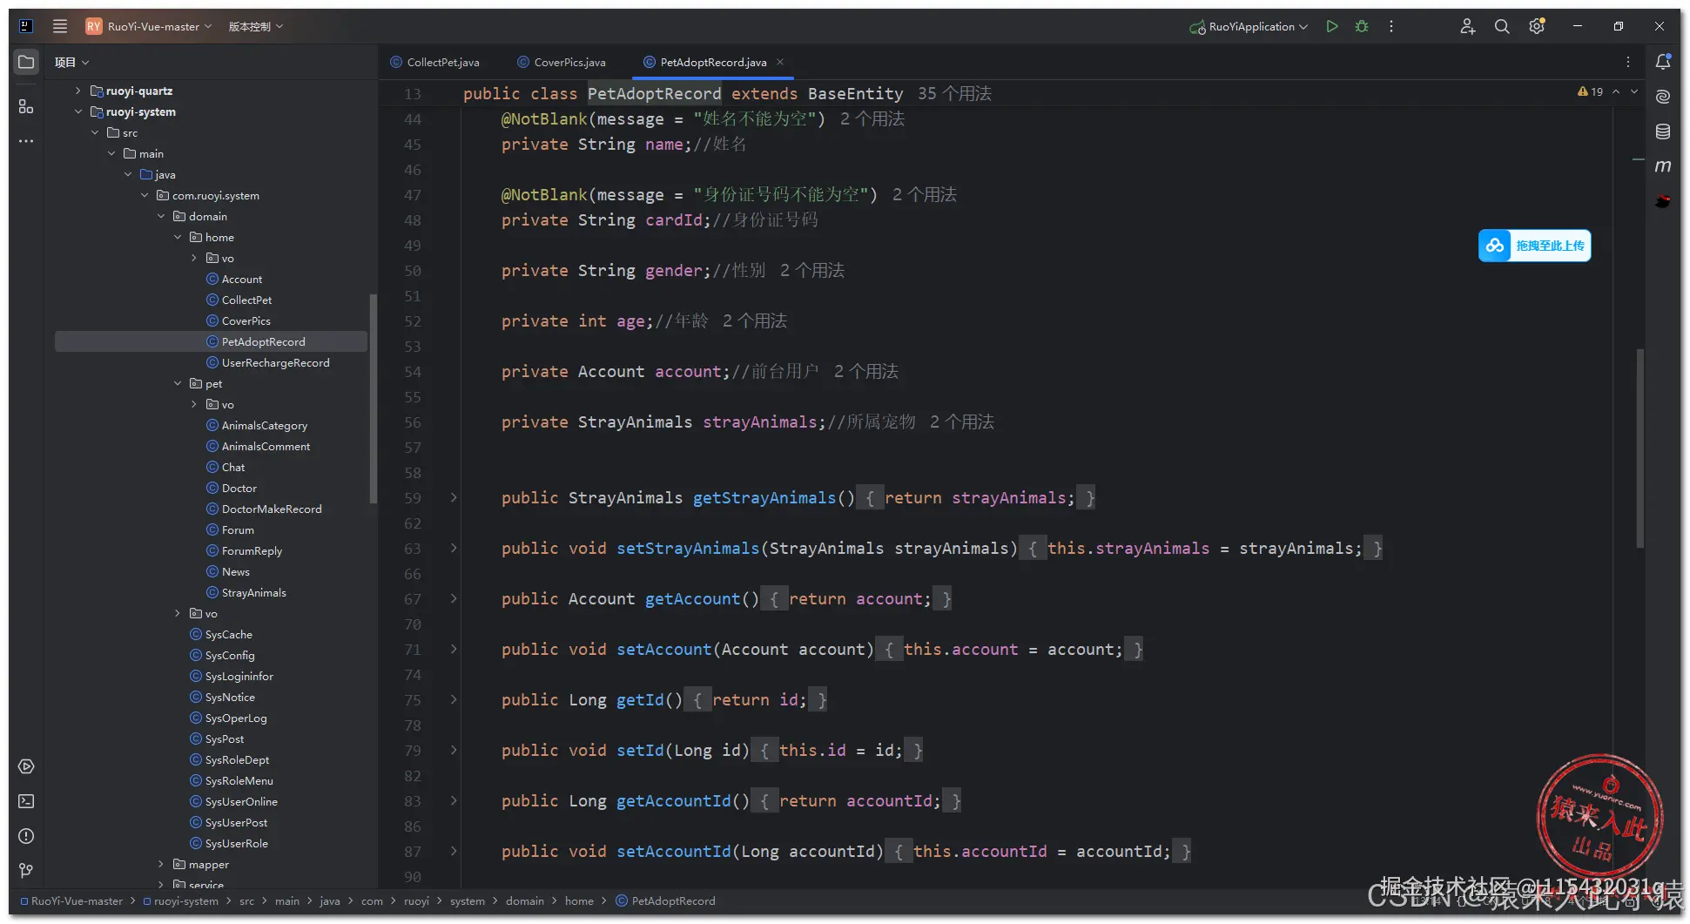This screenshot has height=924, width=1690.
Task: Click the cloud upload widget
Action: pos(1534,246)
